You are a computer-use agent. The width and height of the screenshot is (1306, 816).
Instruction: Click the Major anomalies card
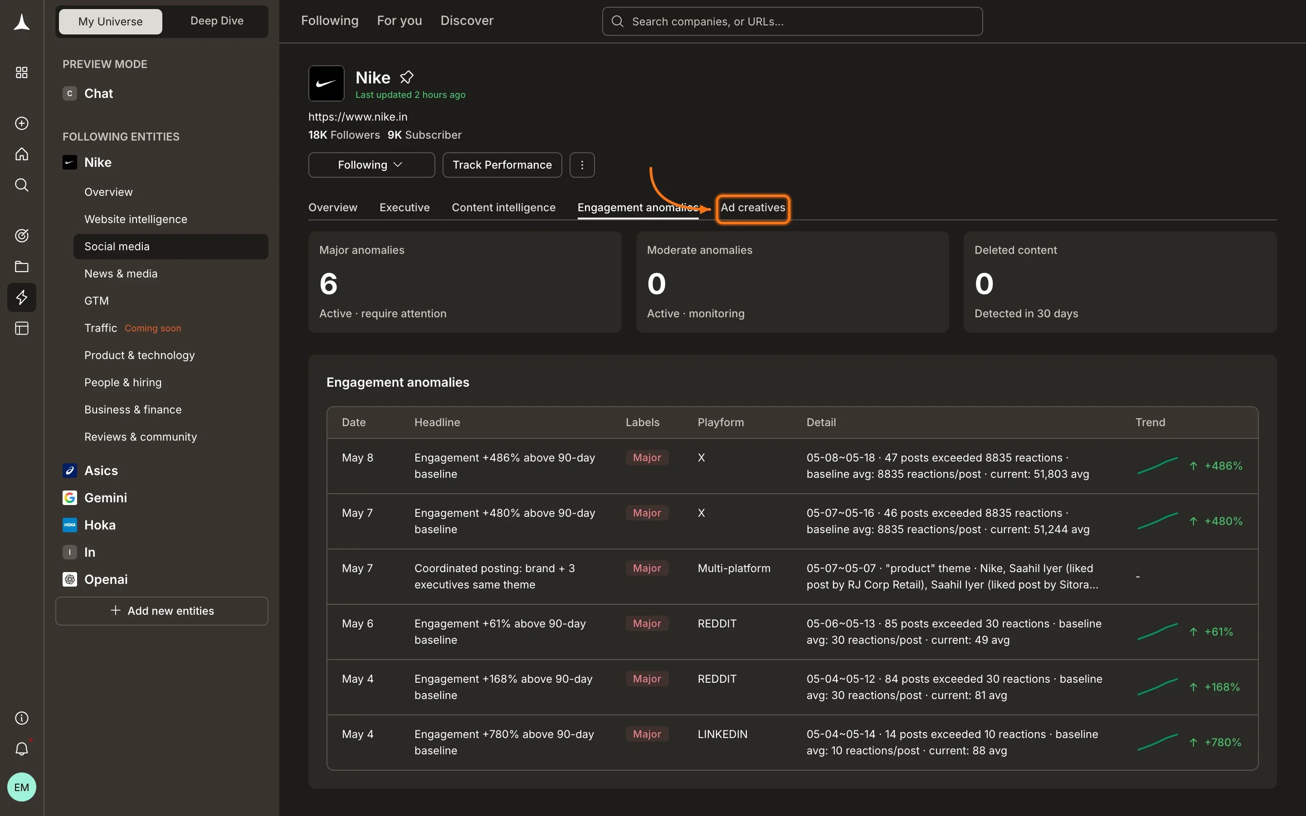[465, 282]
